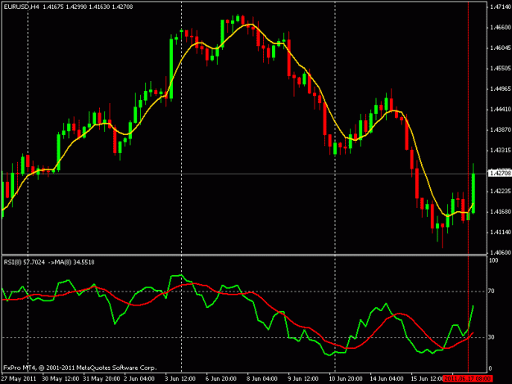Click the RSI level 70 label
This screenshot has height=384, width=512.
point(492,291)
